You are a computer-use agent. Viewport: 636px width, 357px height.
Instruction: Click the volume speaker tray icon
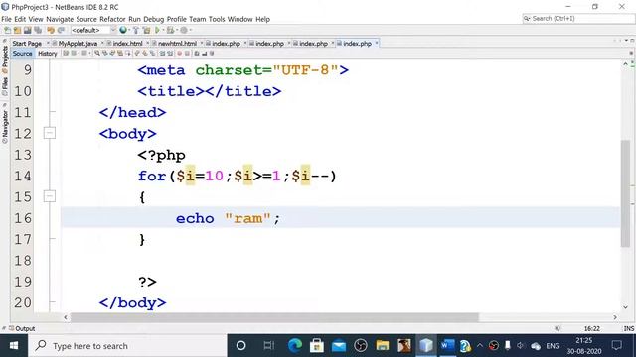point(521,346)
